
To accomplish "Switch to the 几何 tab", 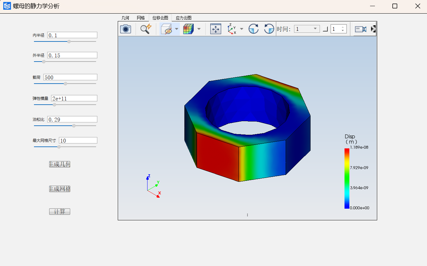I will coord(125,18).
